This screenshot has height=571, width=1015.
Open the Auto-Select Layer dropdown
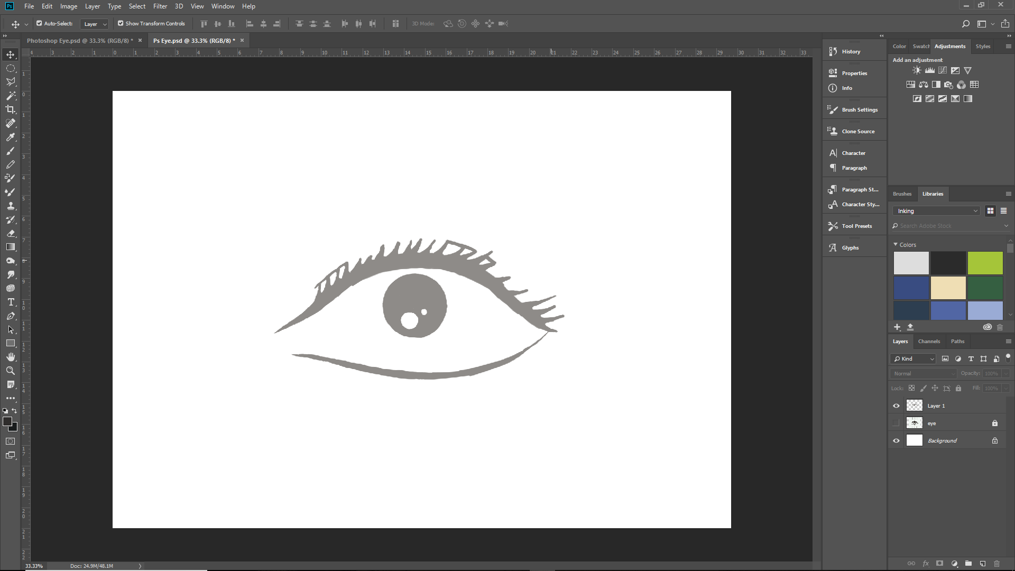pos(95,24)
